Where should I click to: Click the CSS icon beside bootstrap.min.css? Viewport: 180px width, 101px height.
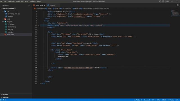point(6,14)
